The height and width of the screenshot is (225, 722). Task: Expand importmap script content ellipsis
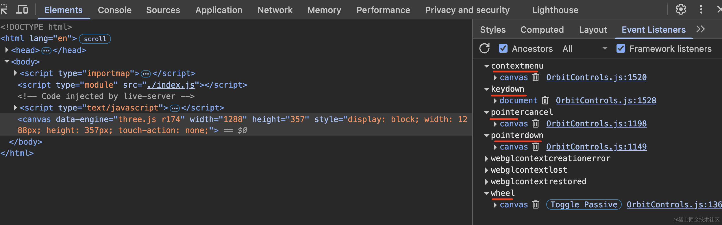[x=146, y=74]
